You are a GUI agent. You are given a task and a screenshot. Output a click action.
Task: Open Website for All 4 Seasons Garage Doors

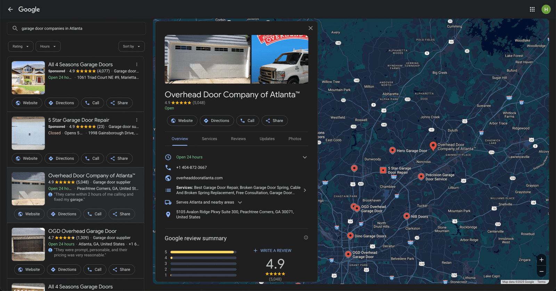tap(27, 103)
